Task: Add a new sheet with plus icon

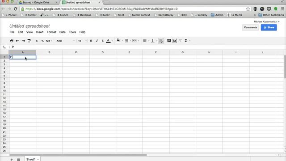Action: (x=12, y=159)
